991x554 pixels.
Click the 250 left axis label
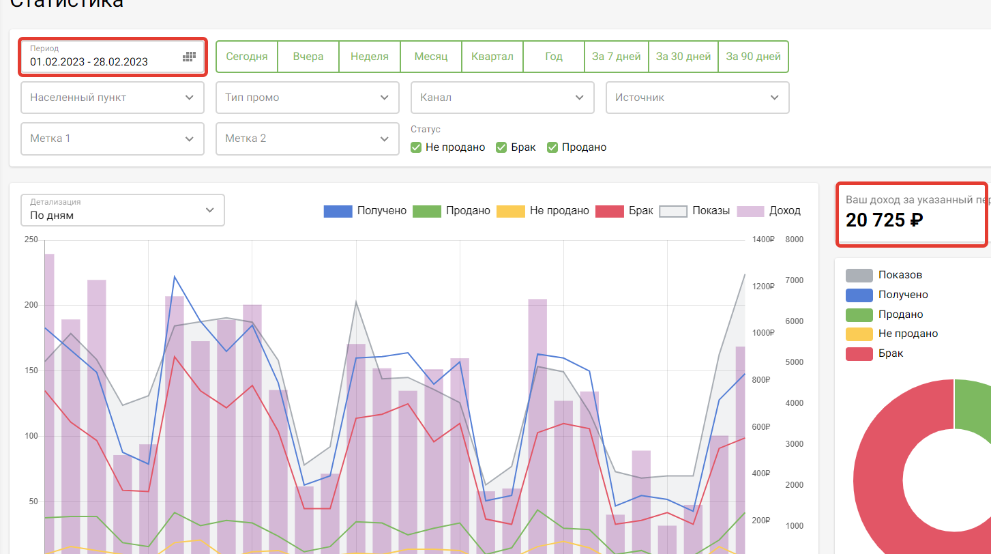point(31,239)
